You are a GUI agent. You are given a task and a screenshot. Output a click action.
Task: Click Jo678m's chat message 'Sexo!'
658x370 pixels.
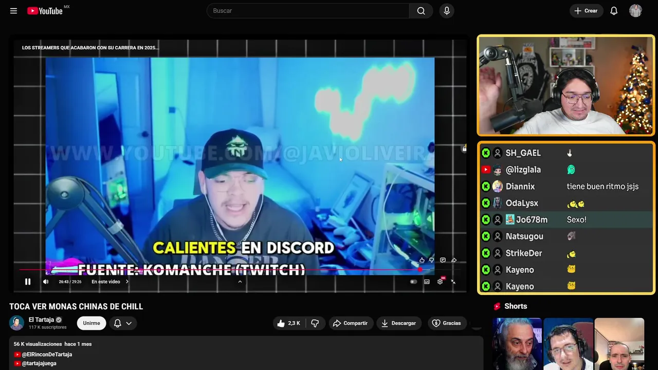(576, 219)
